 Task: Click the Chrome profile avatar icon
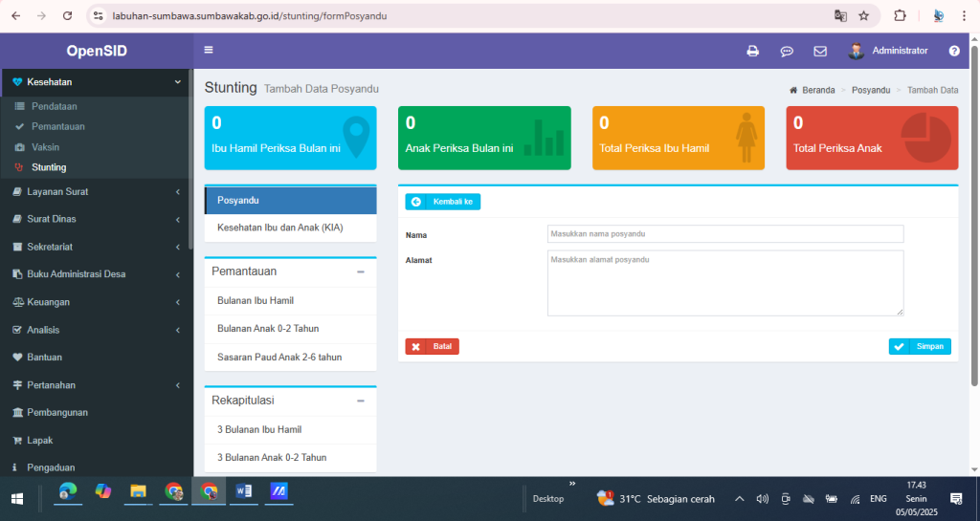(938, 15)
